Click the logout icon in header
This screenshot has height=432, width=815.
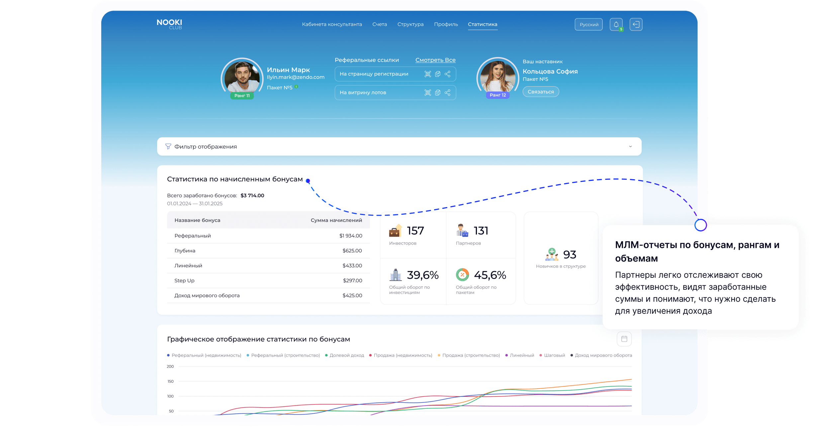pos(636,25)
